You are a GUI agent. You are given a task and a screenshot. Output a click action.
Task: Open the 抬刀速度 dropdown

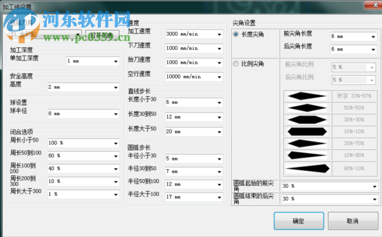[x=194, y=63]
